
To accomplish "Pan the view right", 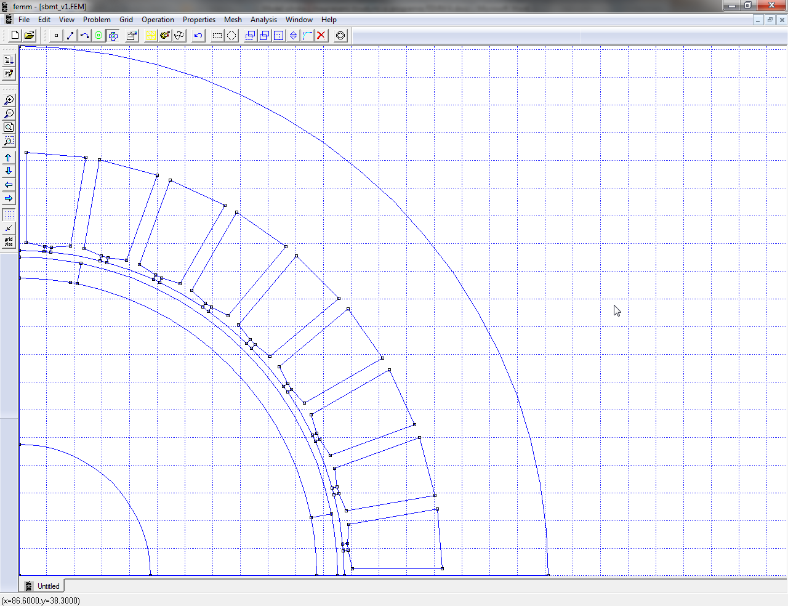I will pos(9,198).
